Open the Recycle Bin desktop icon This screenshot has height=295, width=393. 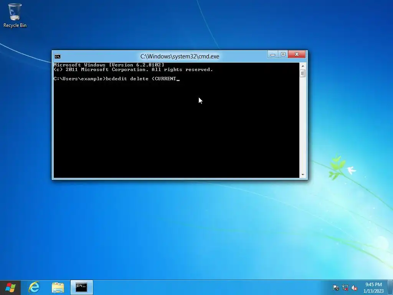[15, 15]
